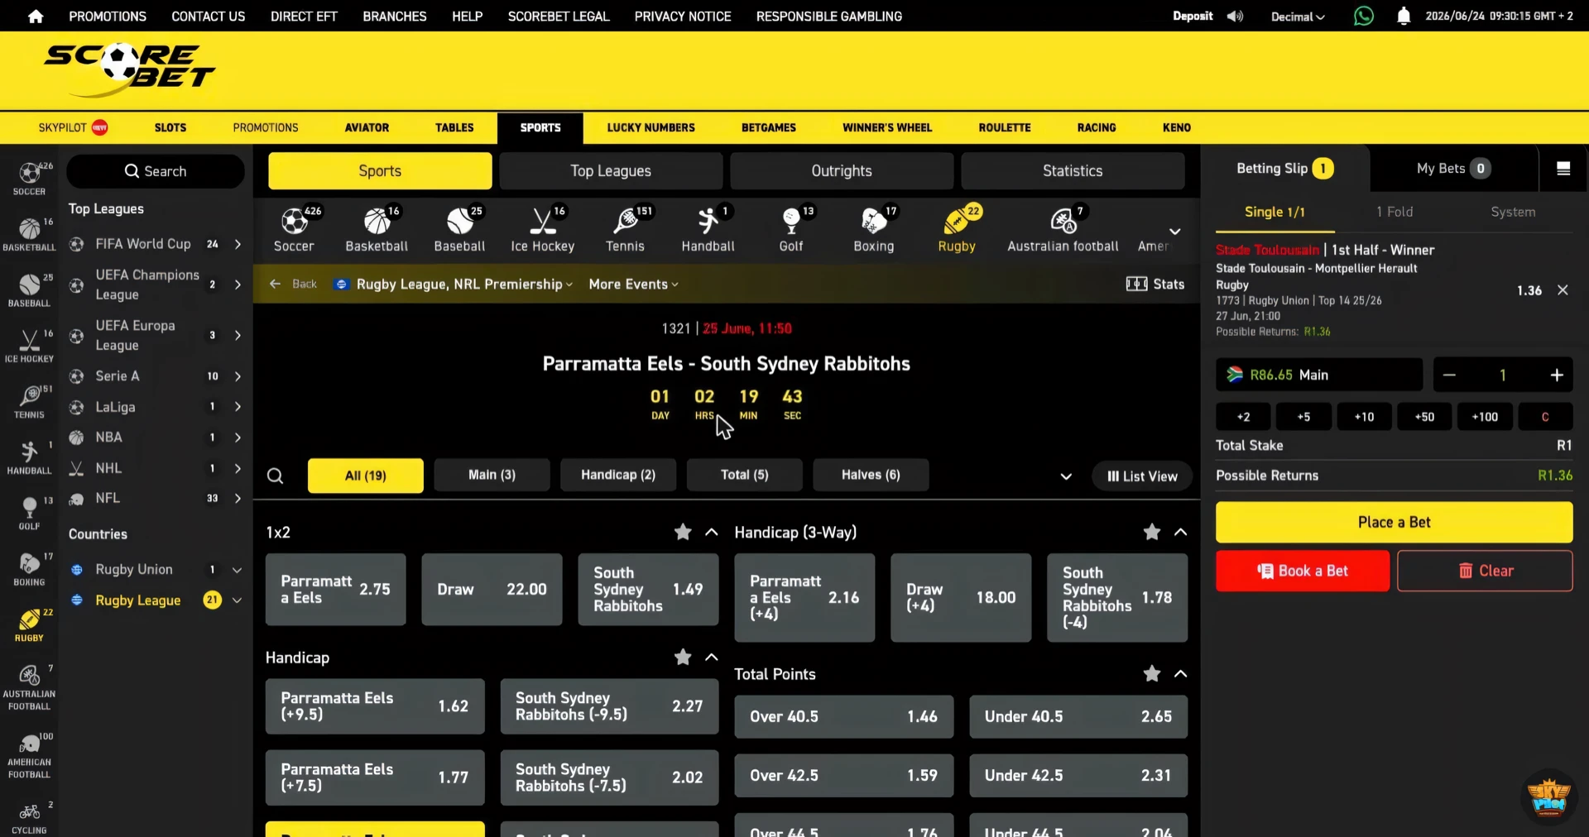
Task: Switch to List View
Action: 1142,476
